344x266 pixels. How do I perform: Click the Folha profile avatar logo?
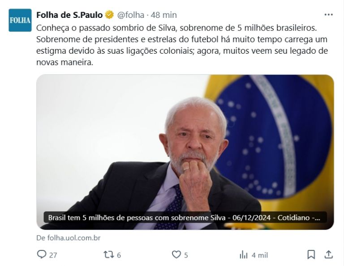(20, 20)
